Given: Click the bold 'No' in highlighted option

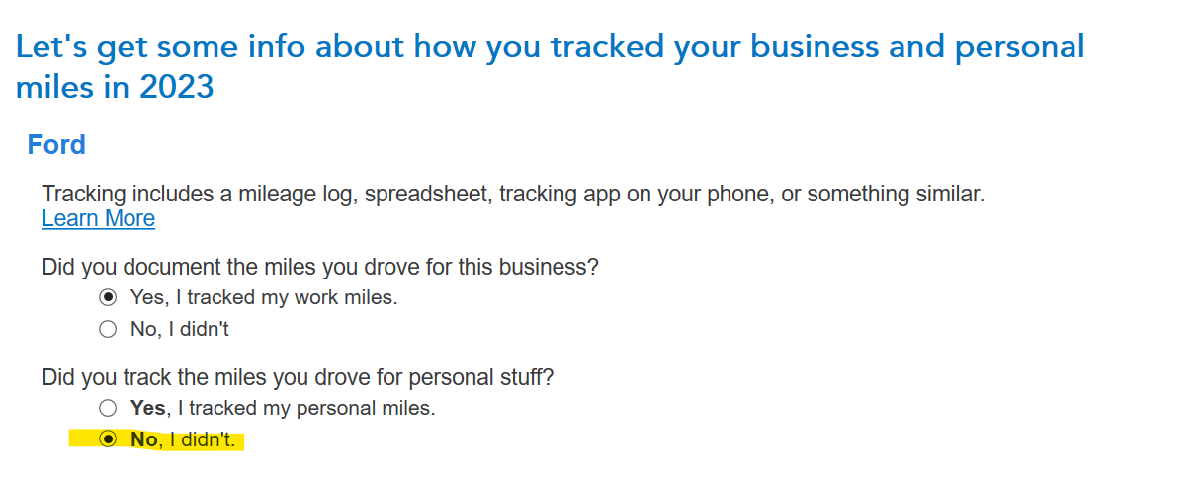Looking at the screenshot, I should [x=143, y=439].
